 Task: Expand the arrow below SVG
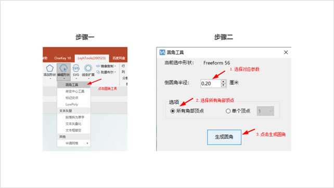(76, 79)
